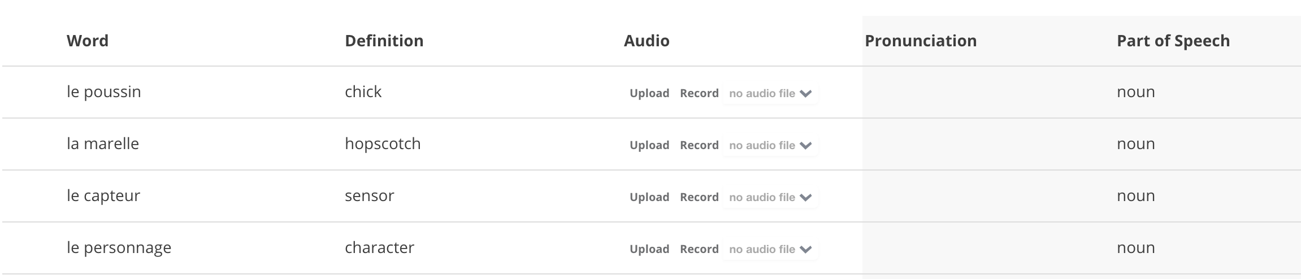Screen dimensions: 1301x279
Task: Record audio for le personnage
Action: 699,250
